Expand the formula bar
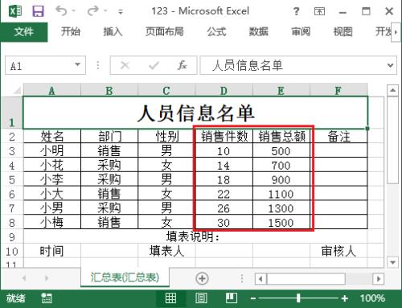Screen dimensions: 402x308 tap(390, 65)
